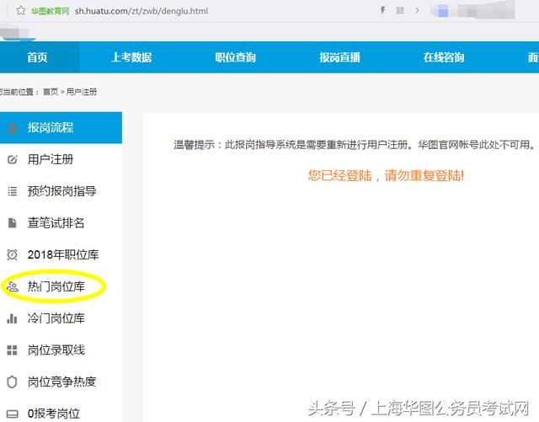Open the 上考数据 navigation tab

[131, 57]
